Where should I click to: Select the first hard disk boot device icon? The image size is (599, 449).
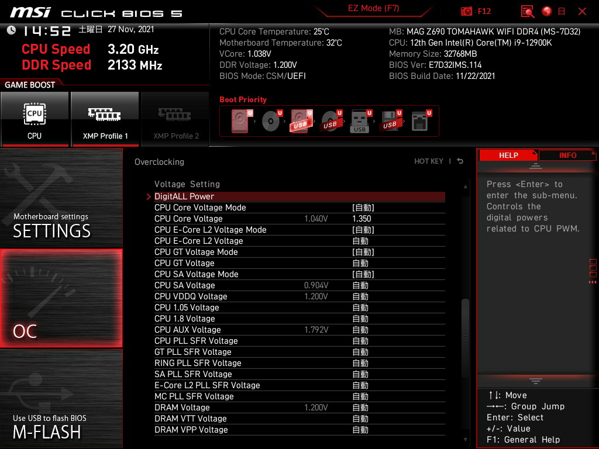coord(242,121)
